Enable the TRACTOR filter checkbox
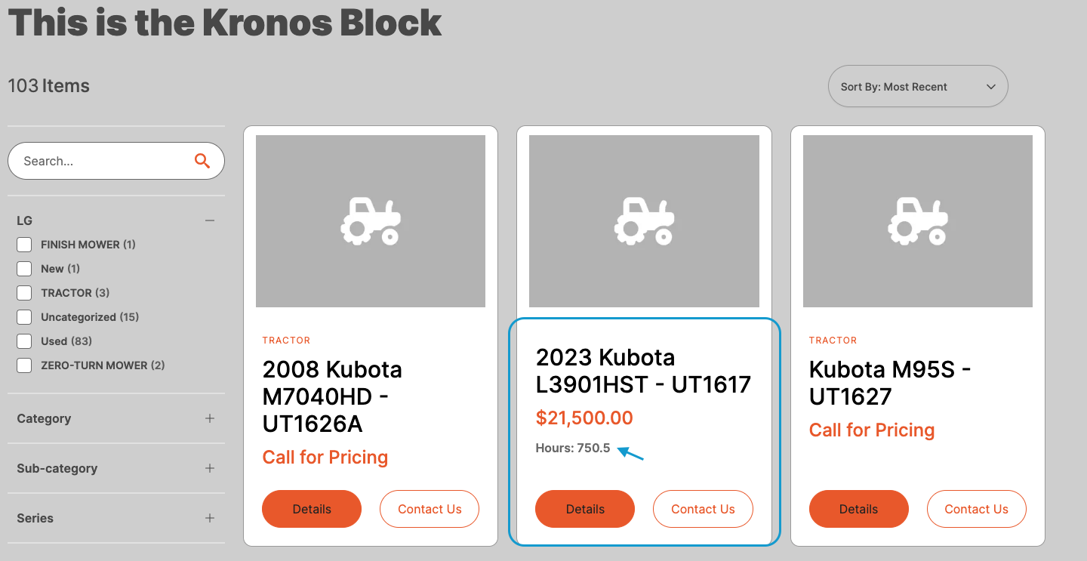Image resolution: width=1087 pixels, height=561 pixels. pos(24,293)
